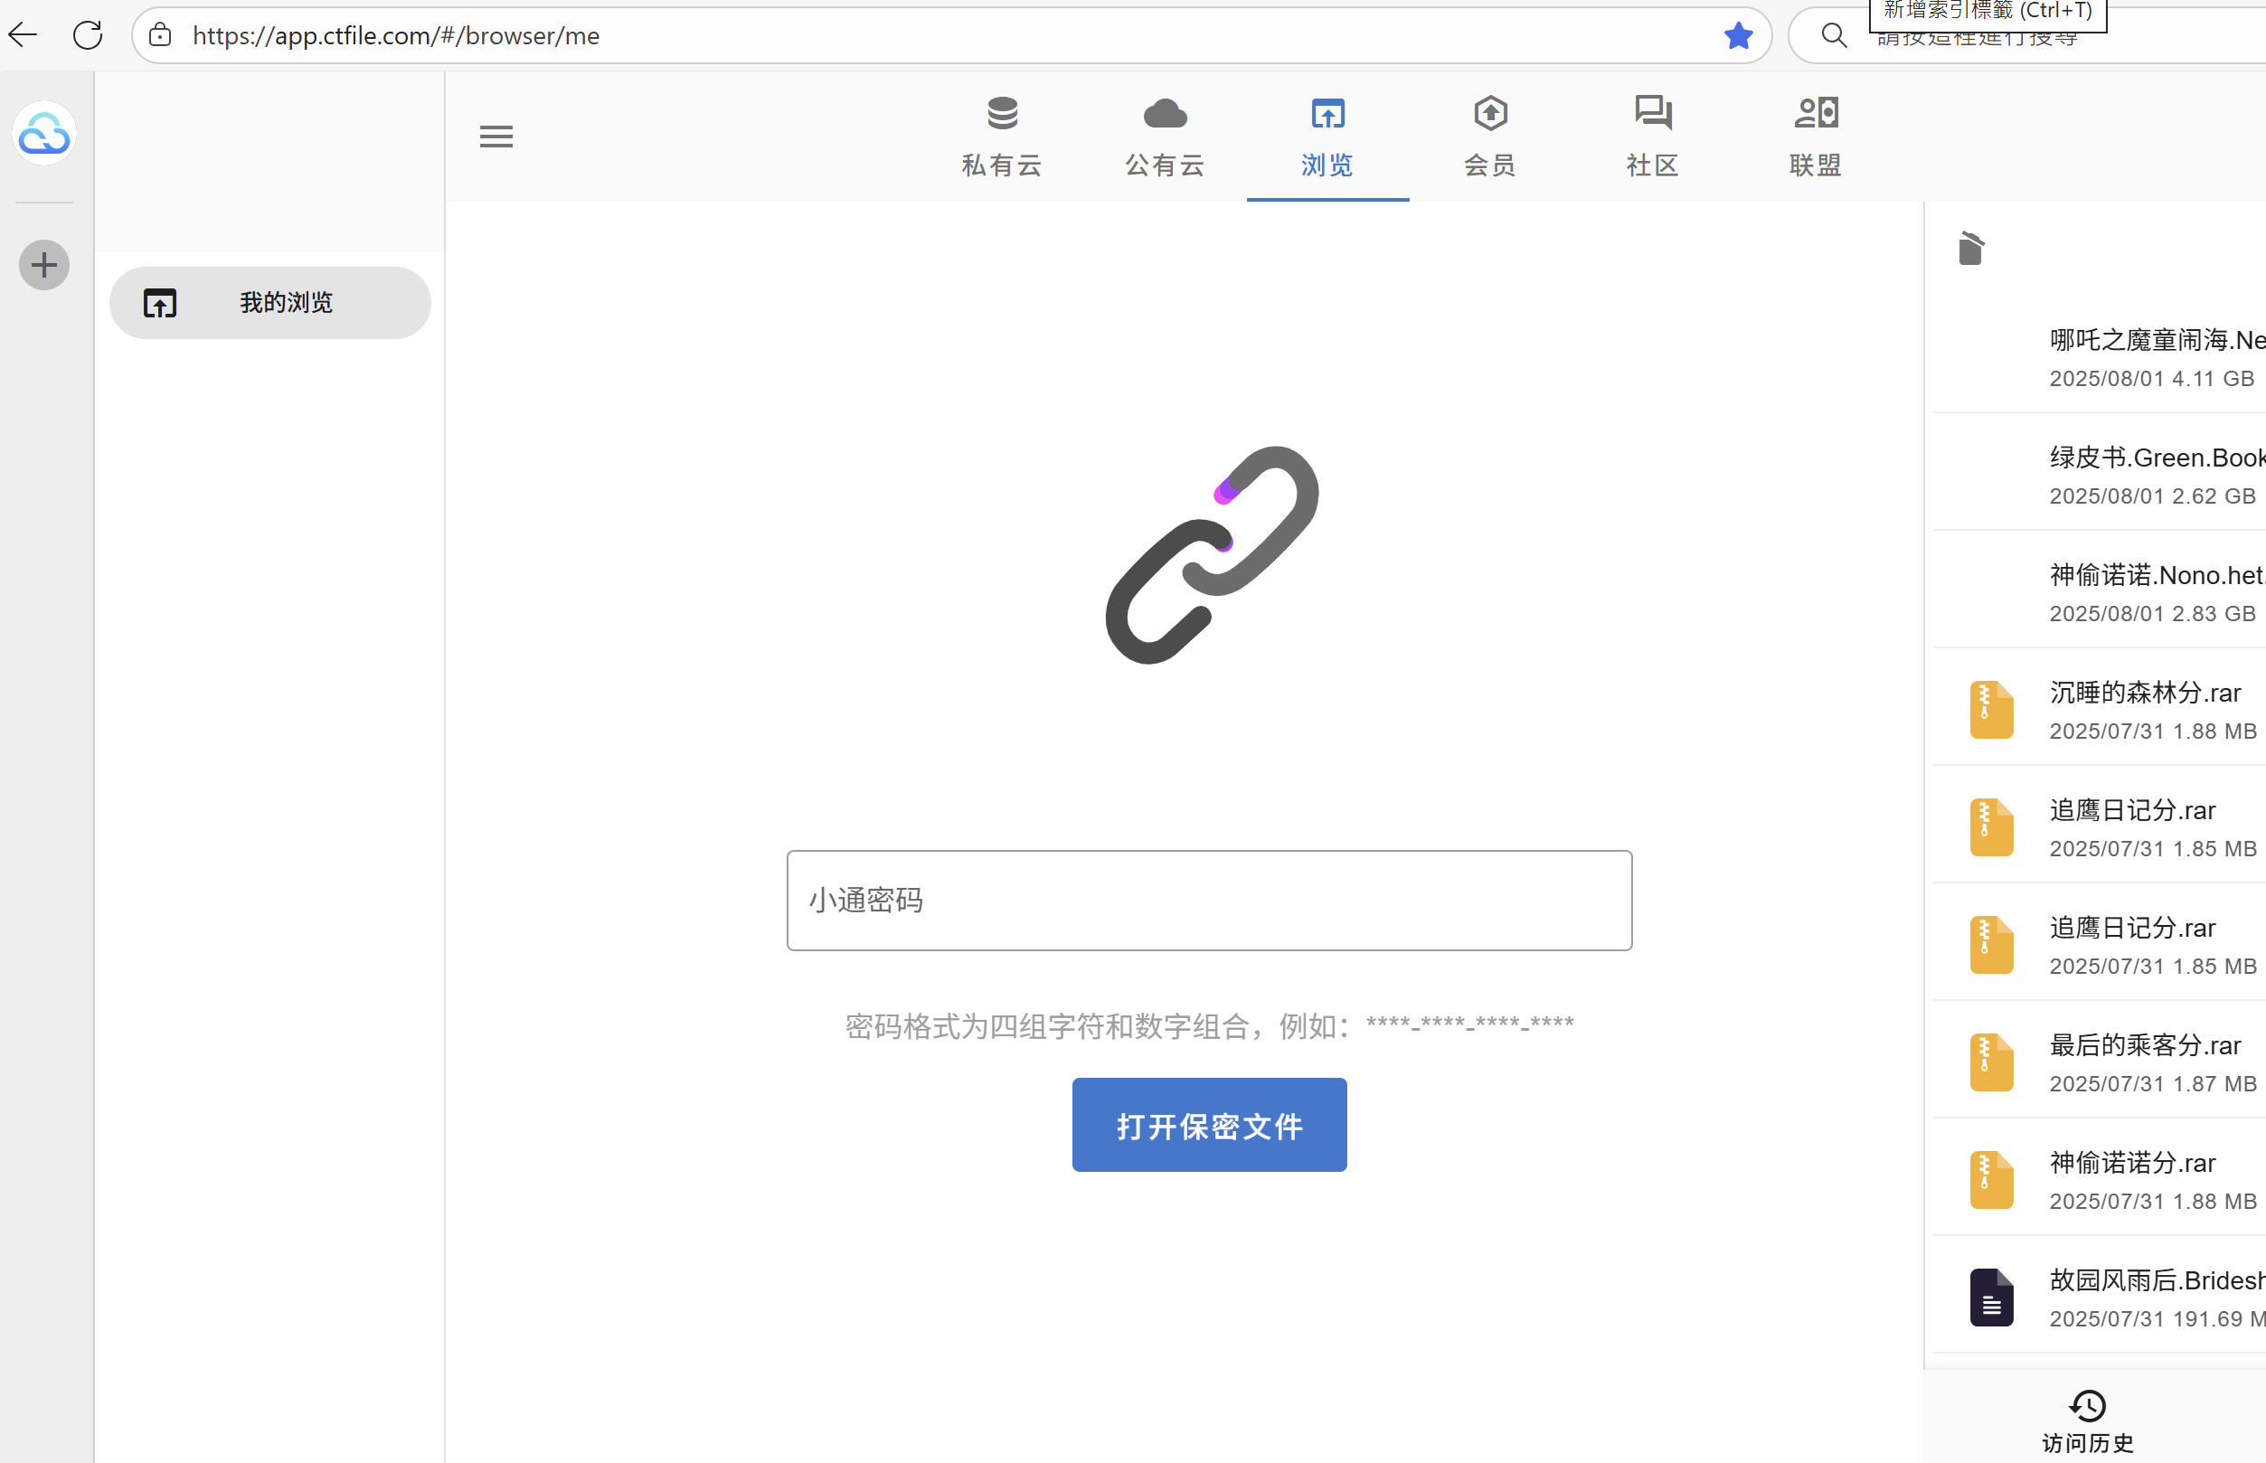Open the hamburger navigation menu
The width and height of the screenshot is (2266, 1463).
coord(495,136)
